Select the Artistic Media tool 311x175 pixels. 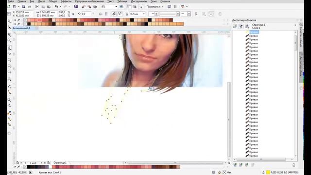point(9,53)
